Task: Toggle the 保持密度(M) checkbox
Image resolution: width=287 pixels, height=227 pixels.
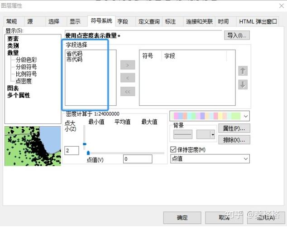Action: (x=173, y=149)
